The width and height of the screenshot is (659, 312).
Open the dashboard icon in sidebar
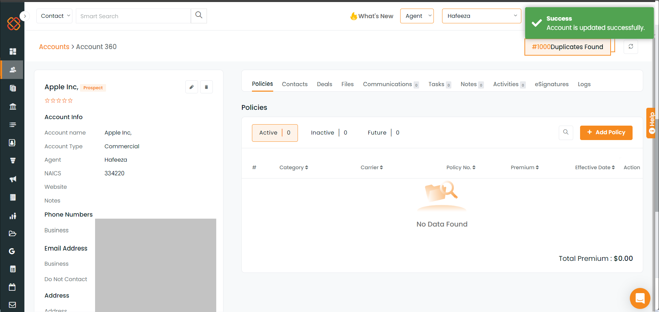13,51
